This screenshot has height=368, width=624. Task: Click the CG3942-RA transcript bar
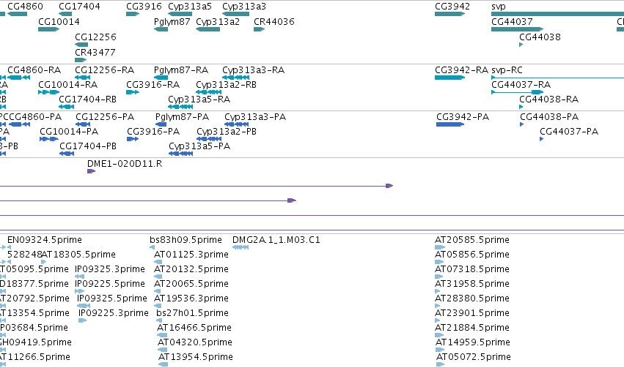click(449, 78)
